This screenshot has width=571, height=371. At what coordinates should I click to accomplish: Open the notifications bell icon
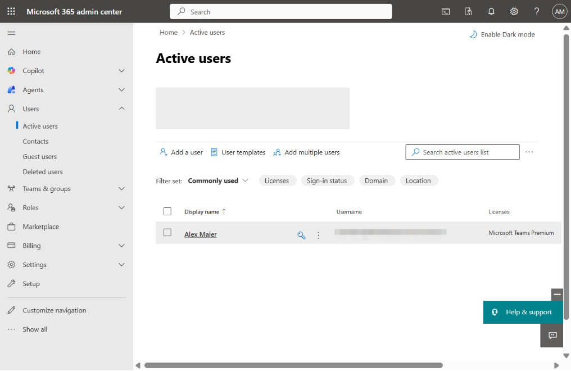491,12
